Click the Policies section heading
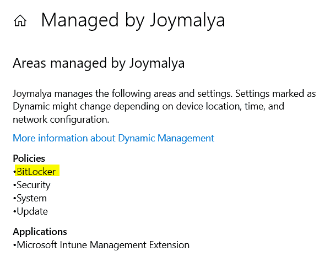Screen dimensions: 330x279 point(29,158)
